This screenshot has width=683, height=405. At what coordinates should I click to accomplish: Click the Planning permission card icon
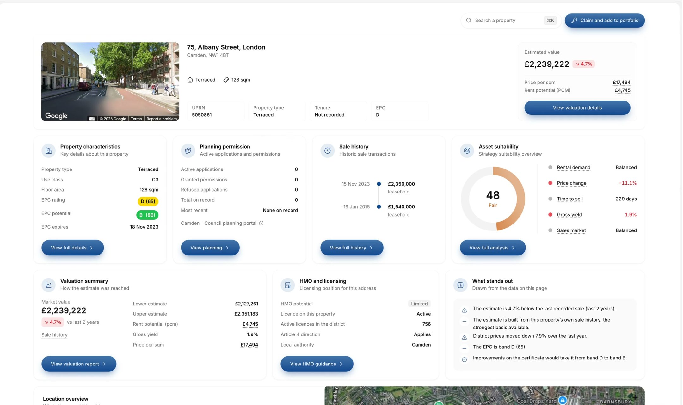pyautogui.click(x=188, y=150)
